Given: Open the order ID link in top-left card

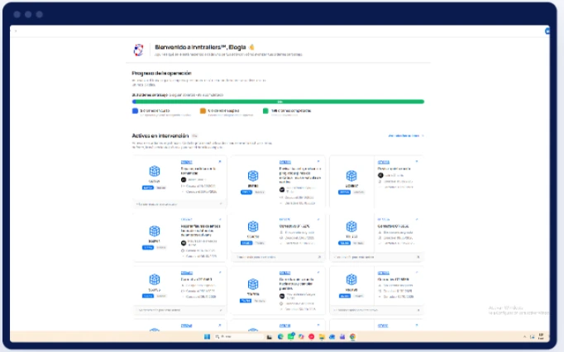Looking at the screenshot, I should point(186,162).
